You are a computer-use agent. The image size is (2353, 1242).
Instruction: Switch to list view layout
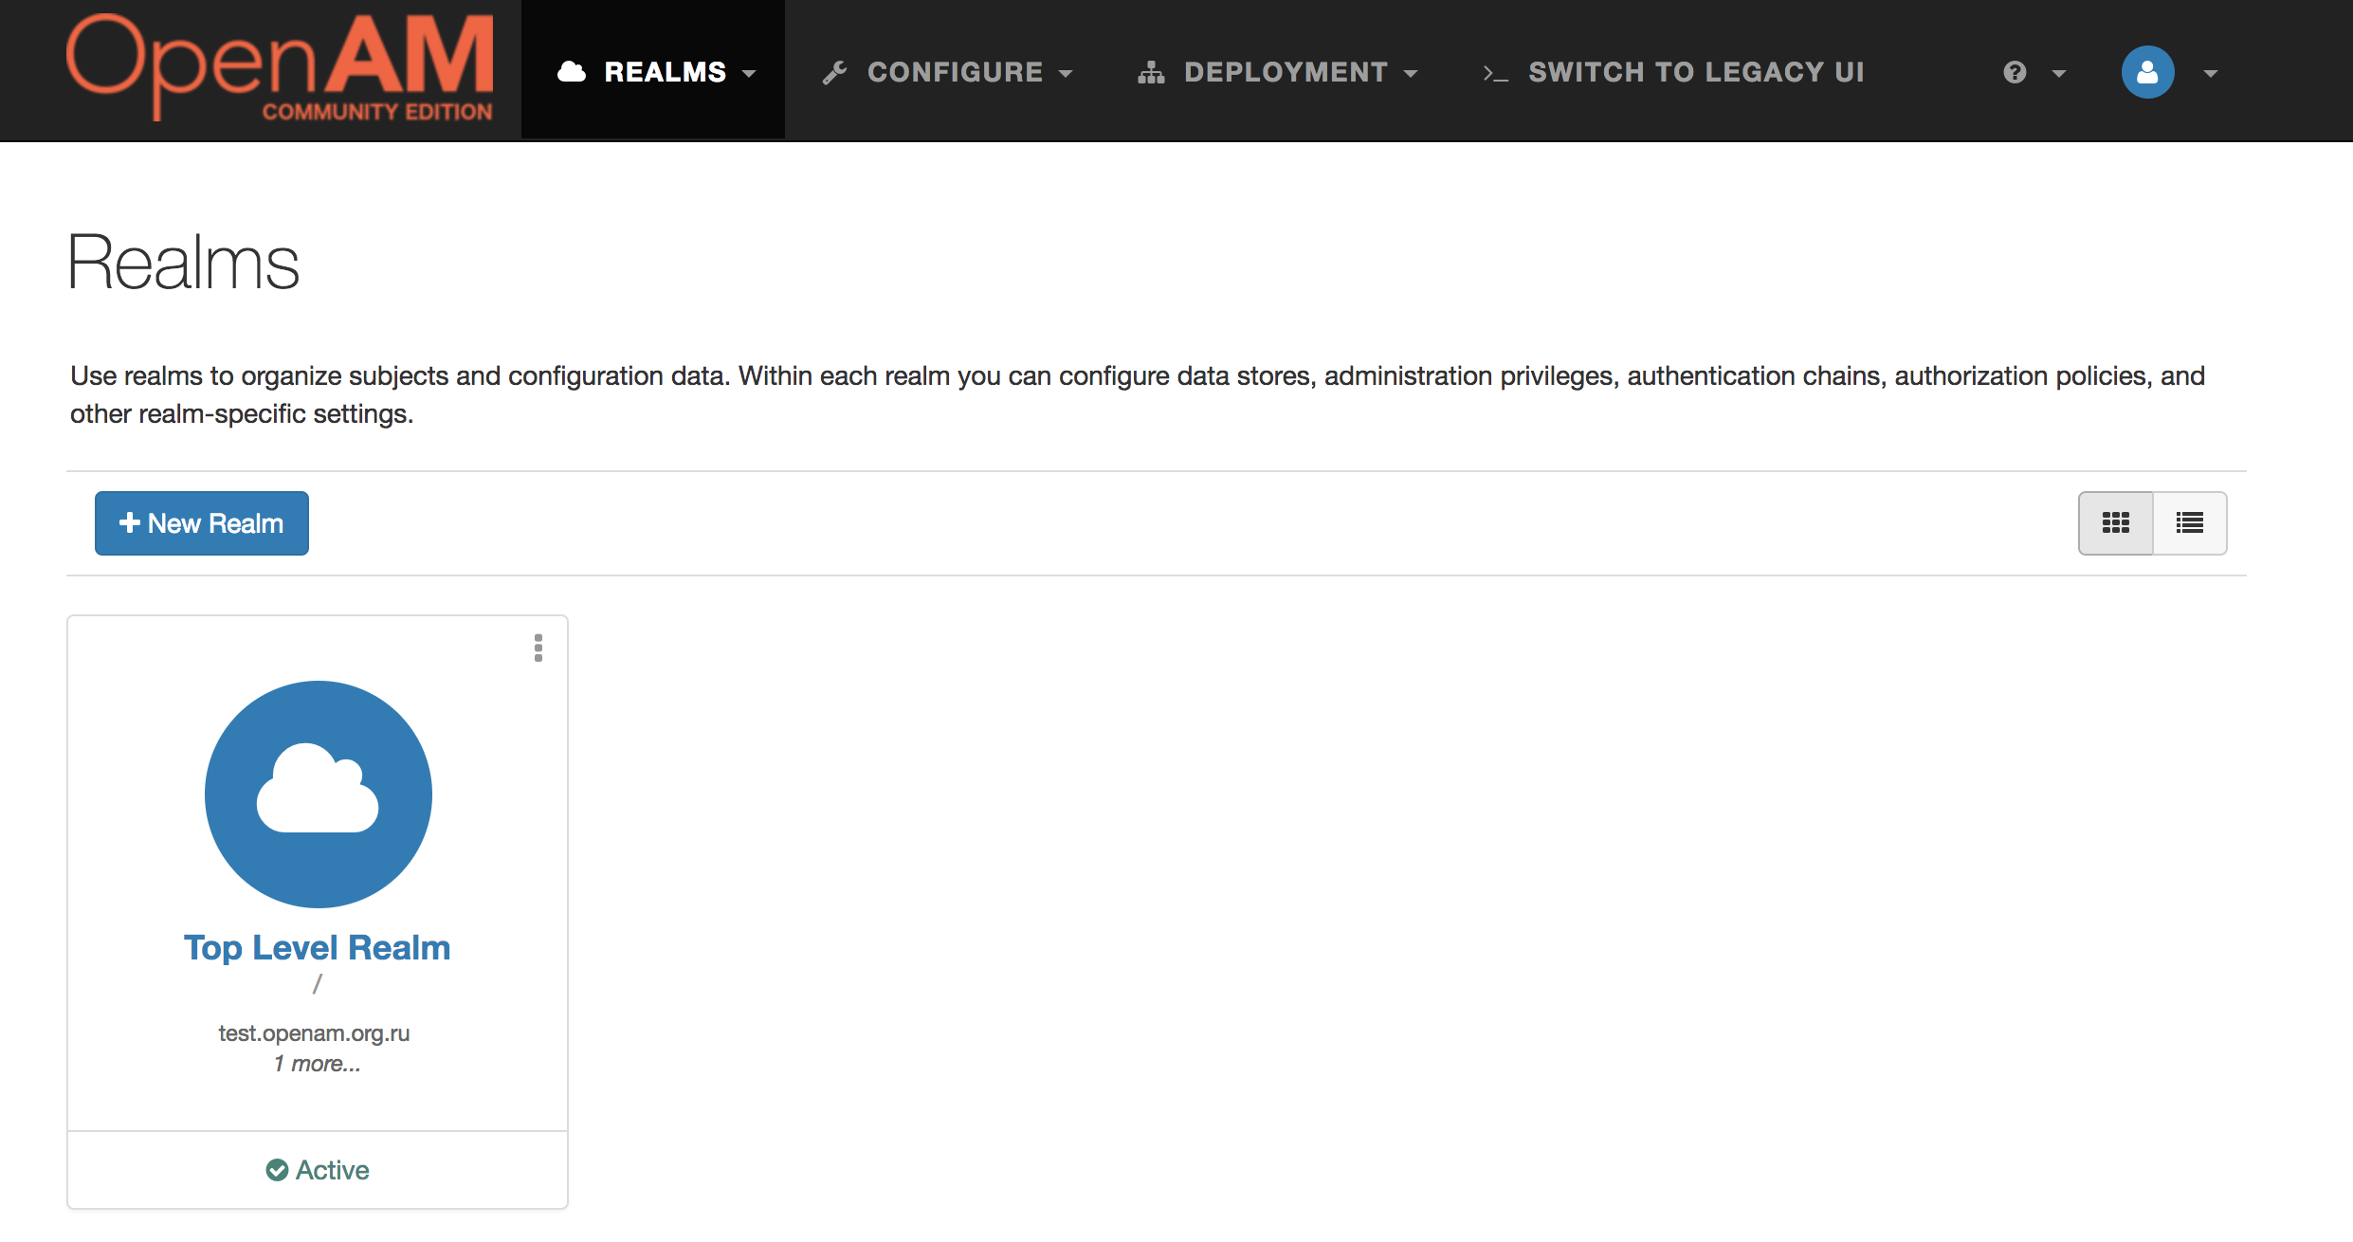pyautogui.click(x=2190, y=521)
